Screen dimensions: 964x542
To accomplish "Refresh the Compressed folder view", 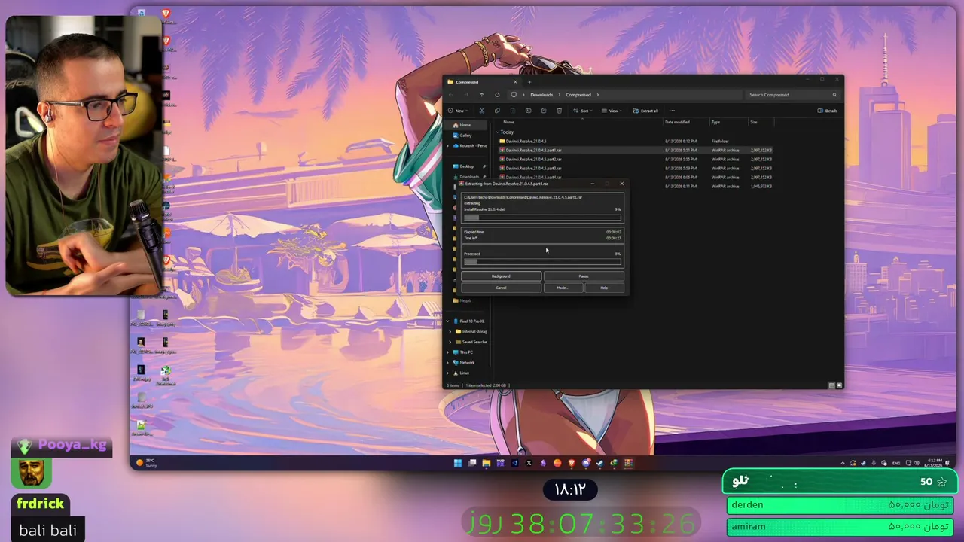I will (497, 95).
